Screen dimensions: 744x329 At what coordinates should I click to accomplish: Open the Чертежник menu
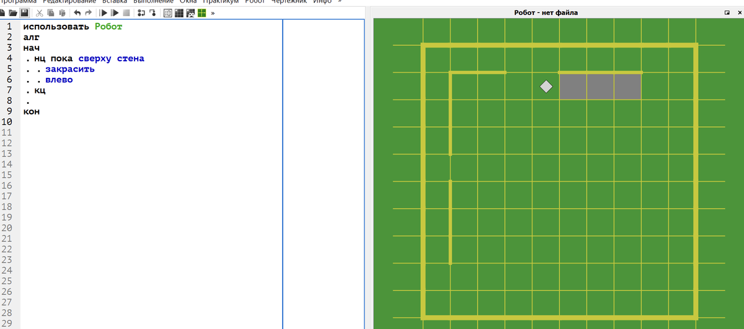[x=289, y=2]
